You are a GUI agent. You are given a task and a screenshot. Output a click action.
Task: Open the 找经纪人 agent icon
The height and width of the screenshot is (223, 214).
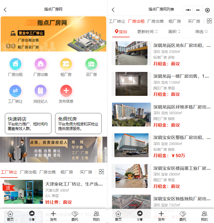[x=41, y=91]
